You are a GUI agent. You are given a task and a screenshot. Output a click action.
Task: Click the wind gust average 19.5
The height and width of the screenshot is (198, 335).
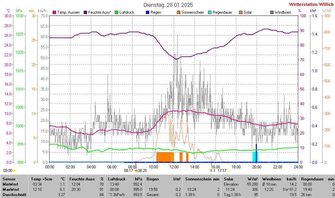point(293,195)
